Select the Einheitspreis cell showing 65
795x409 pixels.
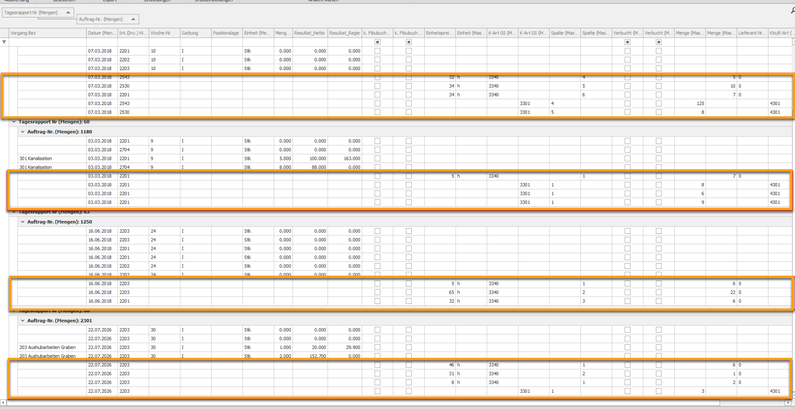tap(440, 292)
